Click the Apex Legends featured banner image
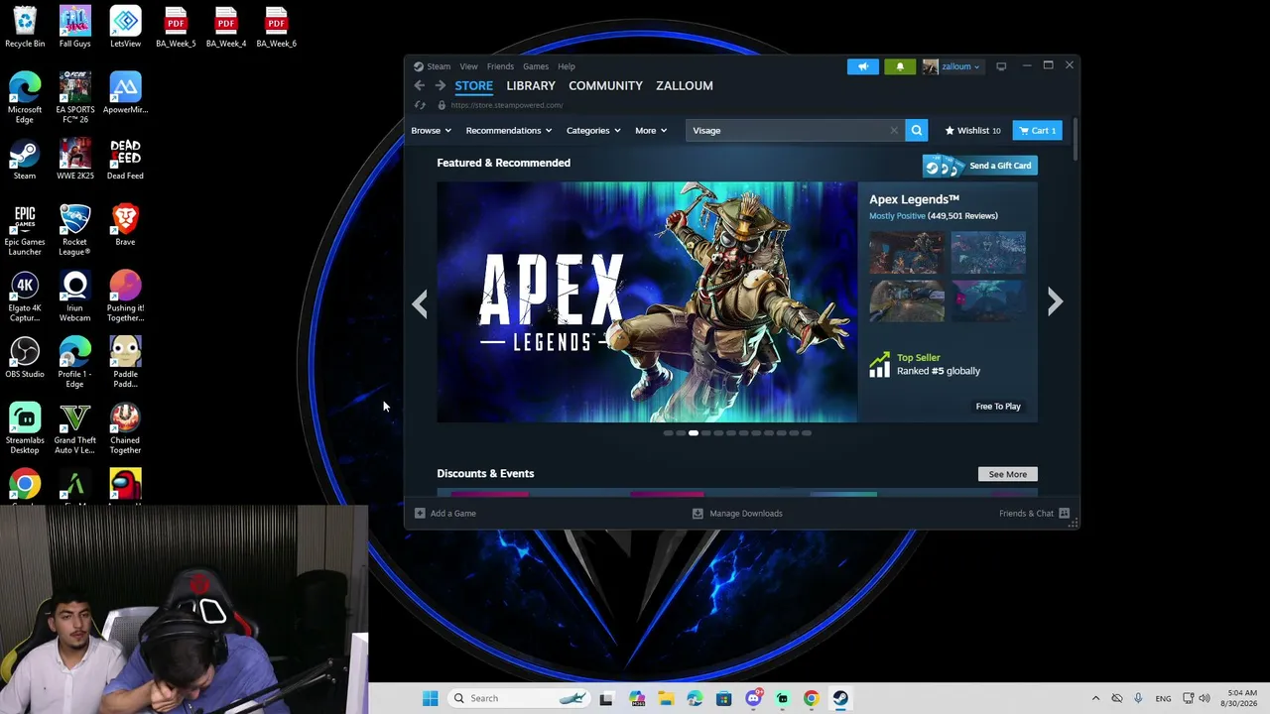The width and height of the screenshot is (1270, 714). pos(647,301)
